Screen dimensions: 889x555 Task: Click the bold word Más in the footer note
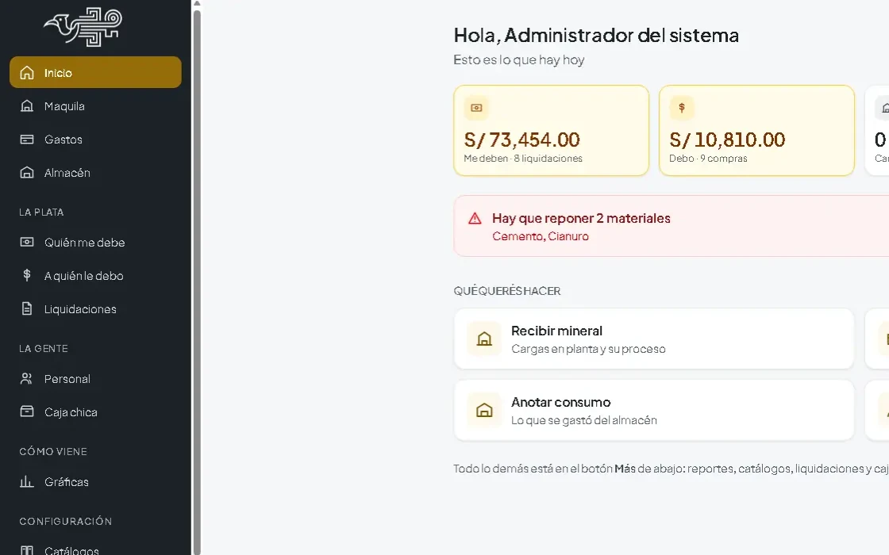point(625,469)
